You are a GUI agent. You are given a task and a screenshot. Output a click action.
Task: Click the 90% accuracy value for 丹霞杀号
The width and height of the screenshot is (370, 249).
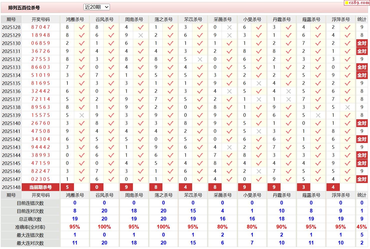[282, 227]
